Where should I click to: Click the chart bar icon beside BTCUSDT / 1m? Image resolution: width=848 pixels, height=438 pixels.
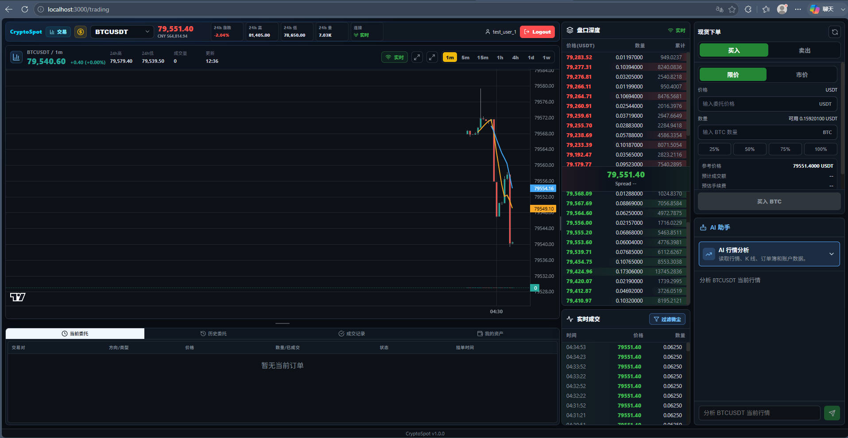tap(16, 57)
